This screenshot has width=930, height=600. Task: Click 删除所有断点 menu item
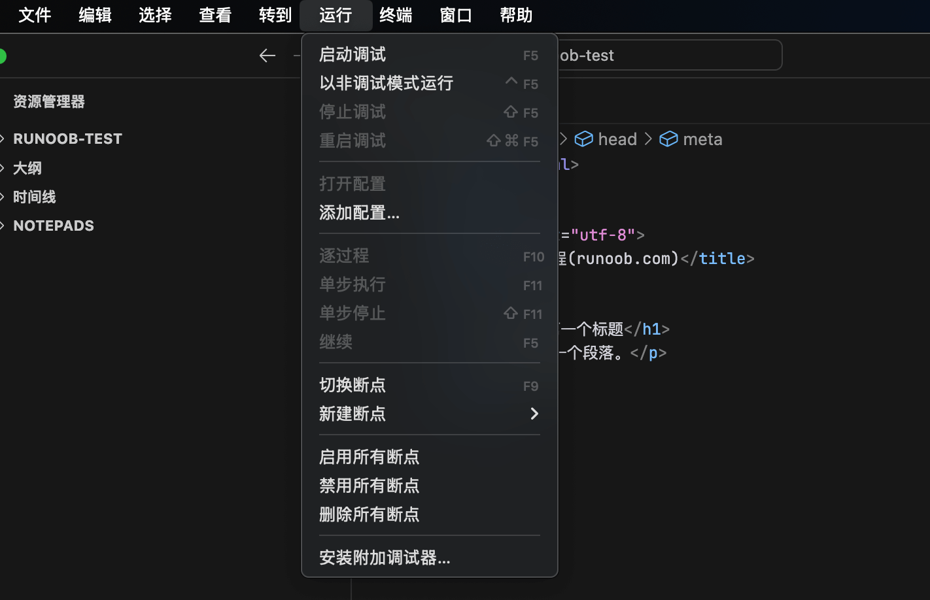point(369,515)
